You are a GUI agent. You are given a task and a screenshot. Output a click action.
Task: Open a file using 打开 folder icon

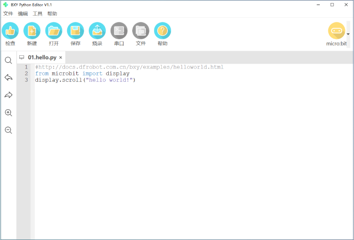click(54, 31)
